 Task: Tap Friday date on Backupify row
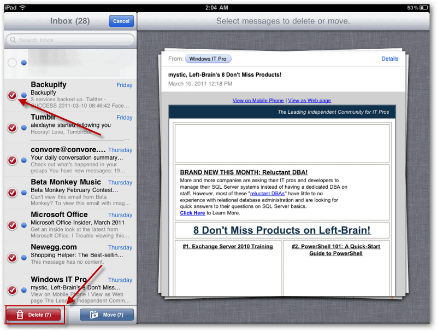125,85
